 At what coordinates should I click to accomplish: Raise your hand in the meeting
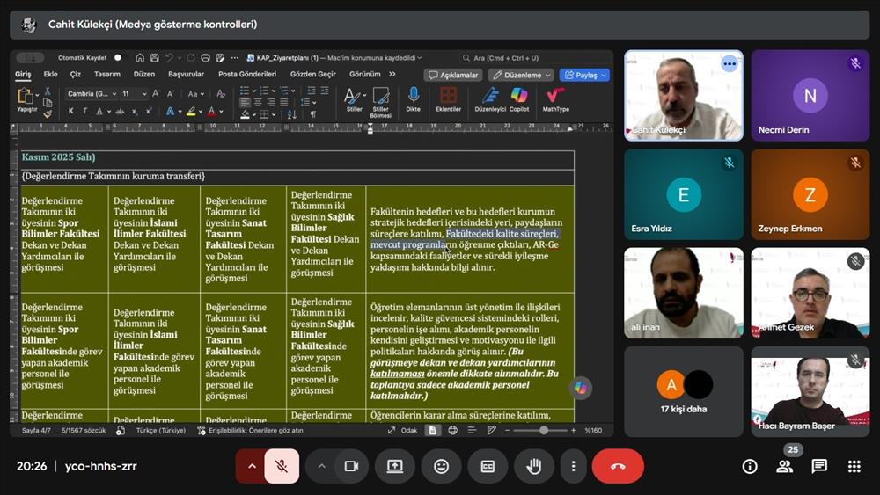point(533,466)
